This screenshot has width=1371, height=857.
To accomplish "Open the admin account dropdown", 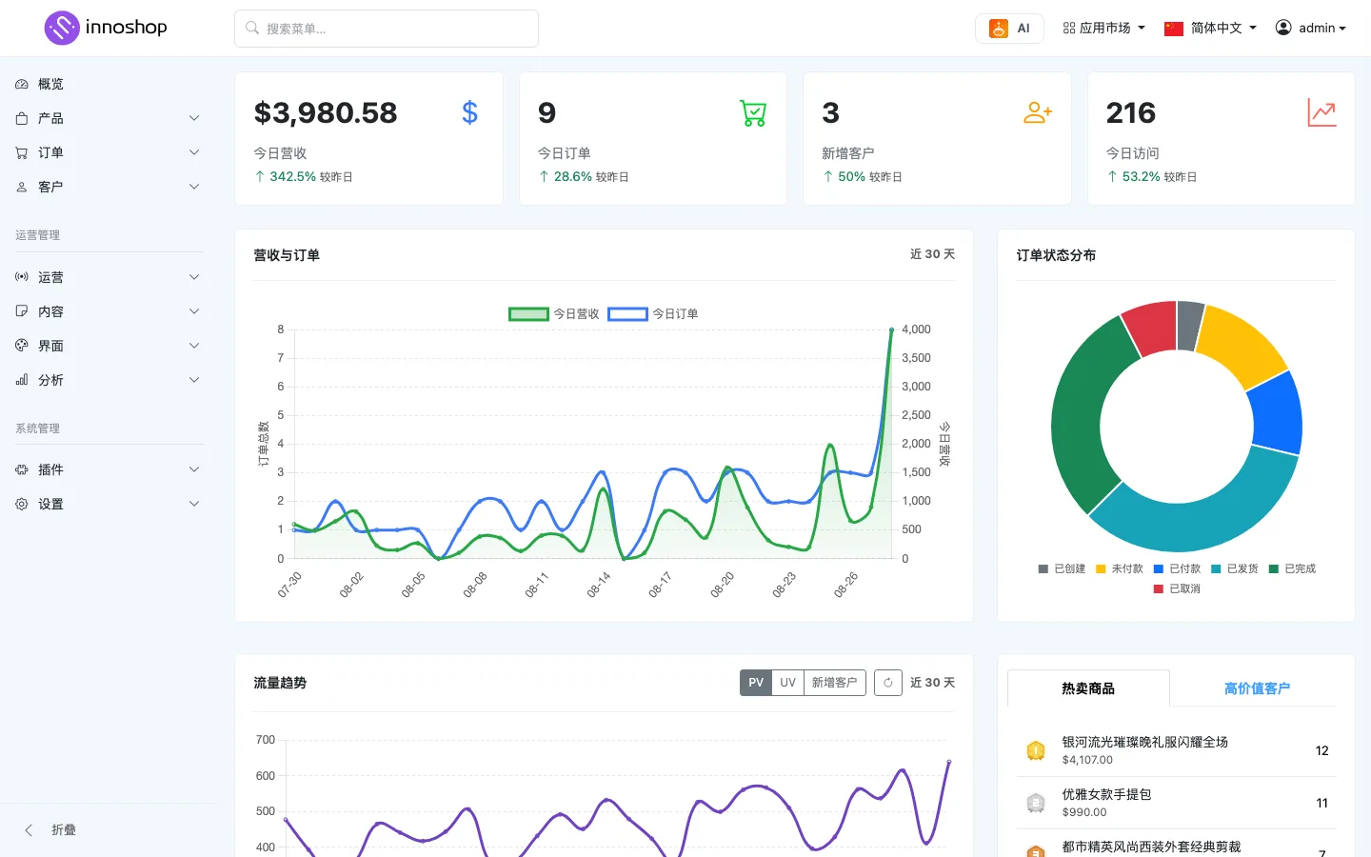I will click(x=1311, y=29).
